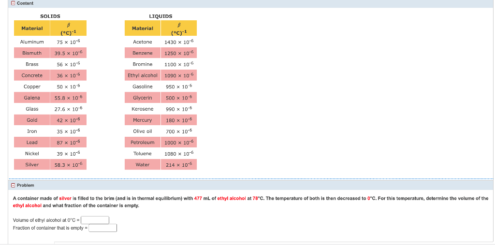Click the Water material cell

143,164
